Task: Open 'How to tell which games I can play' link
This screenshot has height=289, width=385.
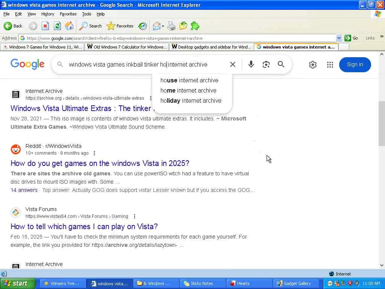Action: click(x=84, y=226)
